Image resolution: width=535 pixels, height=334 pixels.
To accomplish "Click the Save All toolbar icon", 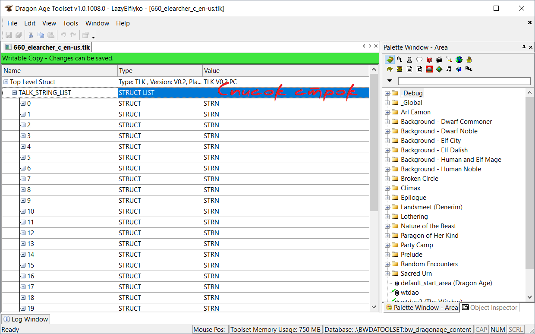I will 19,35.
